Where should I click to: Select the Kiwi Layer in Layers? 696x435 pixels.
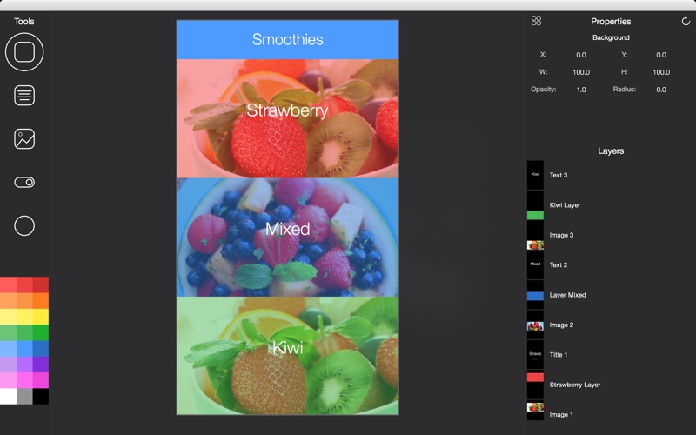point(565,205)
